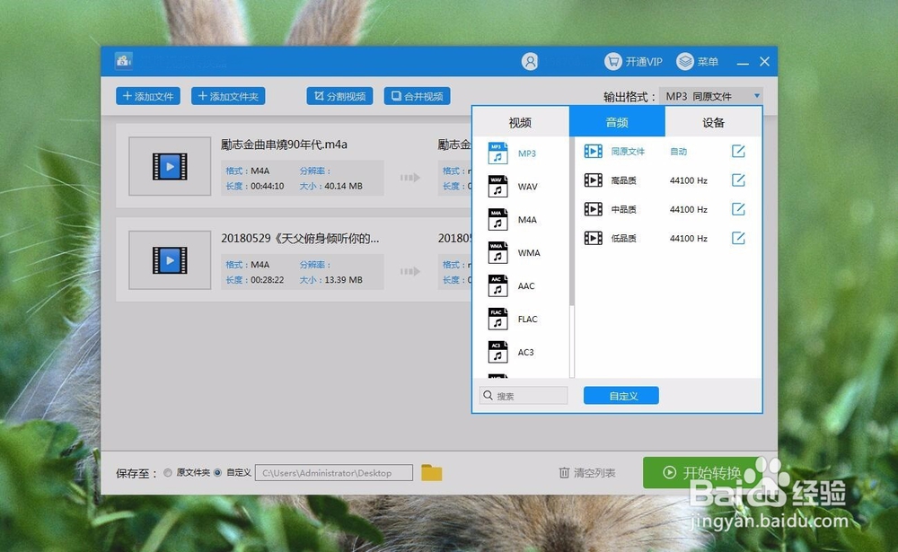Switch to the 视频 format tab
Image resolution: width=898 pixels, height=552 pixels.
(522, 121)
